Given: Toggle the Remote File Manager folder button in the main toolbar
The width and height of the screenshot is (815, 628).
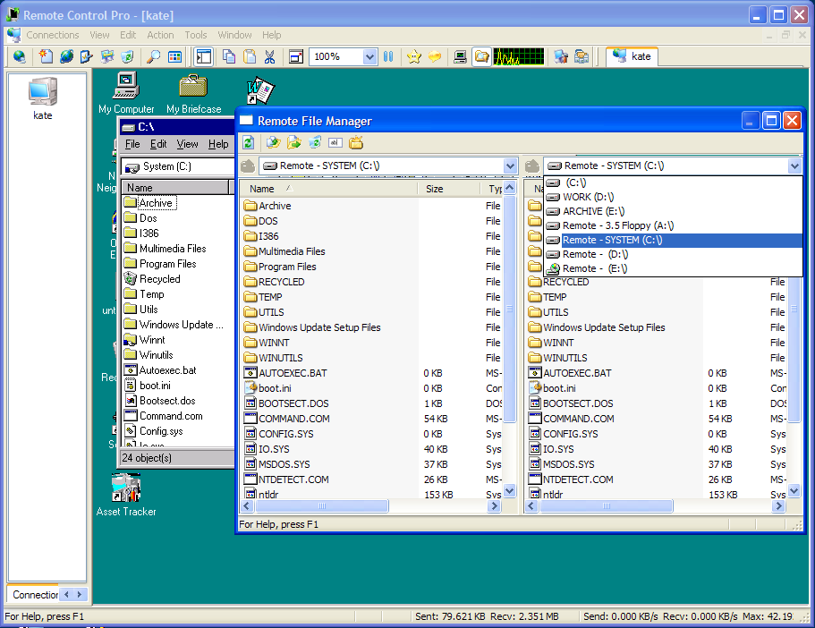Looking at the screenshot, I should point(482,56).
